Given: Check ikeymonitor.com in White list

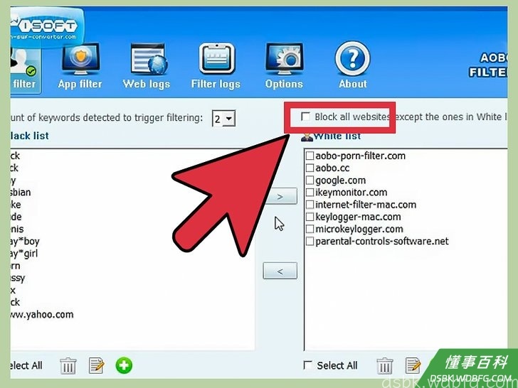Looking at the screenshot, I should [310, 192].
